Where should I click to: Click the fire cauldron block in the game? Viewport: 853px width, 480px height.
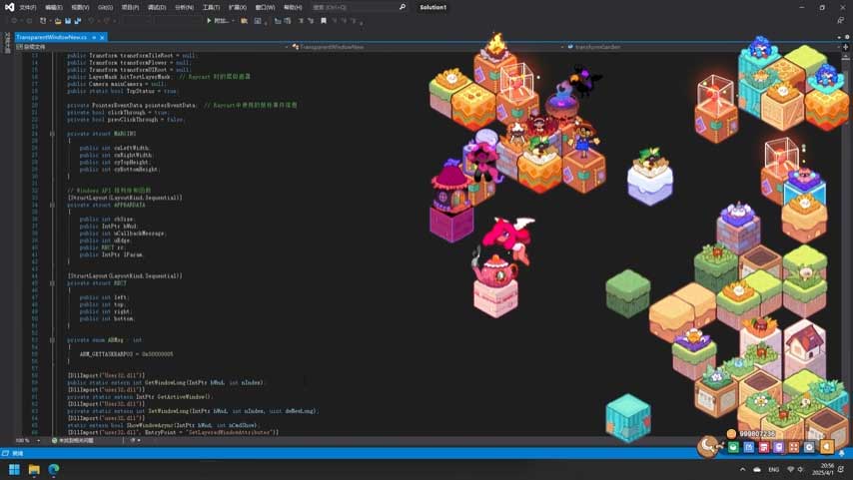point(495,63)
